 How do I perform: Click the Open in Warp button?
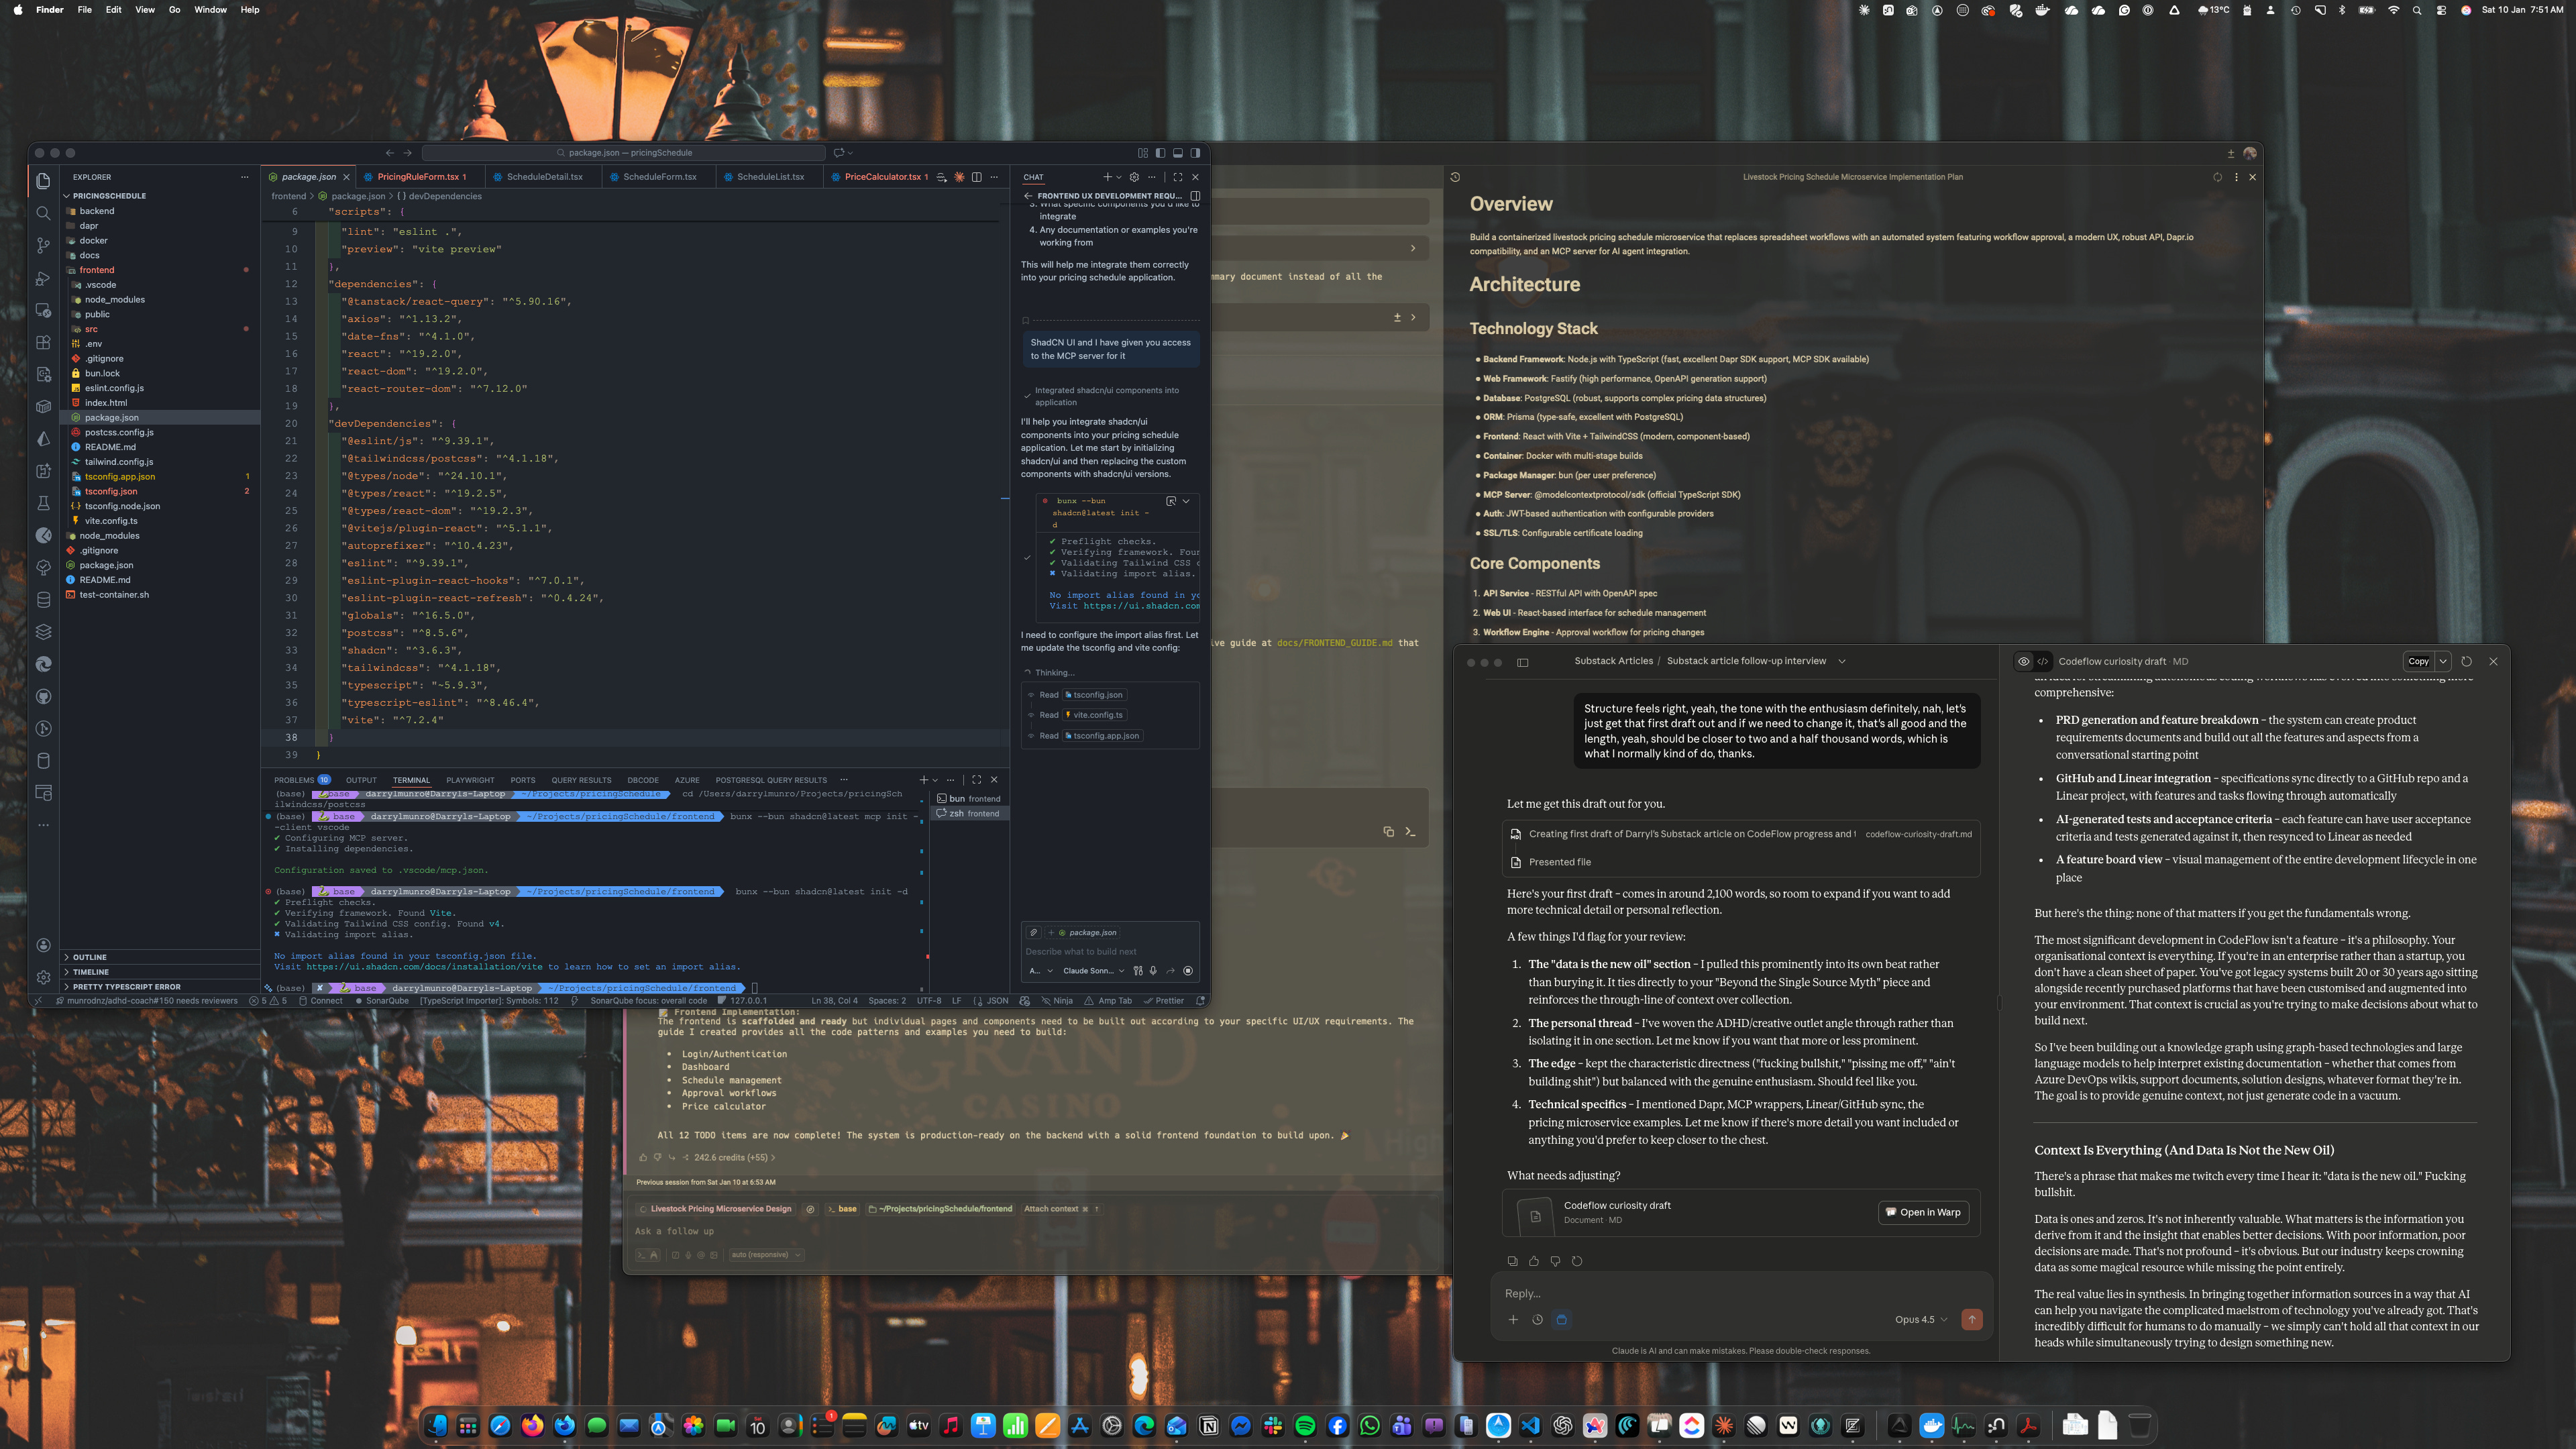(x=1923, y=1212)
